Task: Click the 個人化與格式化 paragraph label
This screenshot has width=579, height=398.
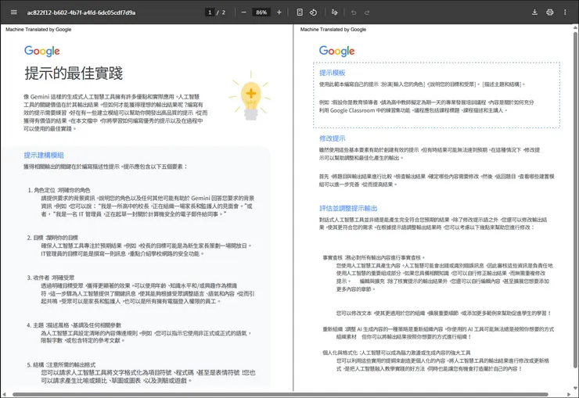Action: tap(340, 353)
